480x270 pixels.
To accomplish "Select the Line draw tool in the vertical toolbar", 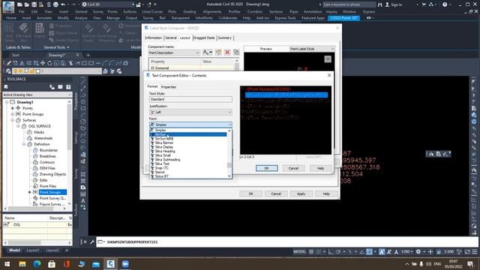I will [83, 81].
